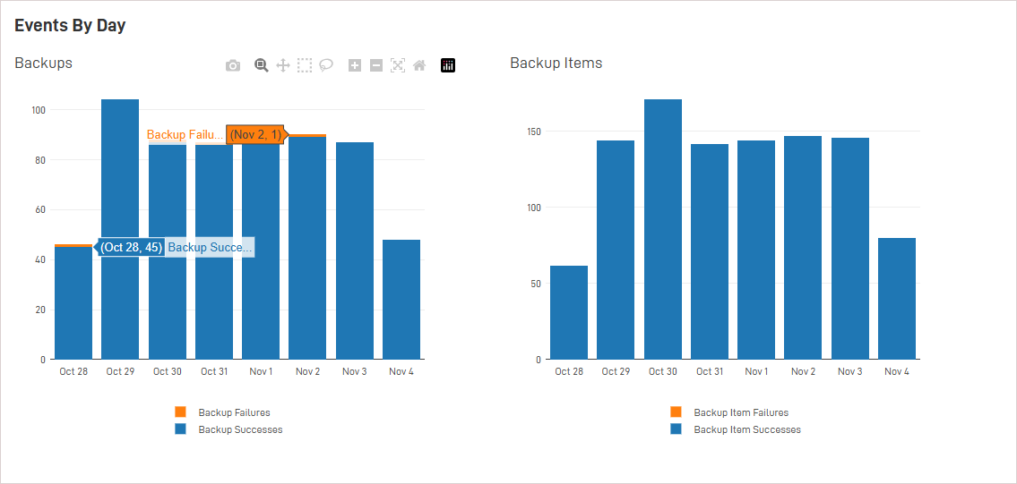Activate the Pan tool in chart toolbar
Screen dimensions: 1017x484
coord(283,65)
